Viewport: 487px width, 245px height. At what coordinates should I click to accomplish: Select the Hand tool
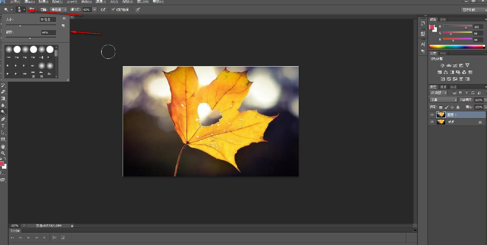point(3,146)
